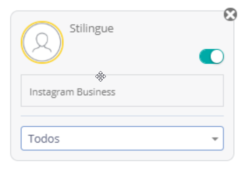Disable the teal account toggle
The height and width of the screenshot is (170, 243).
coord(211,56)
